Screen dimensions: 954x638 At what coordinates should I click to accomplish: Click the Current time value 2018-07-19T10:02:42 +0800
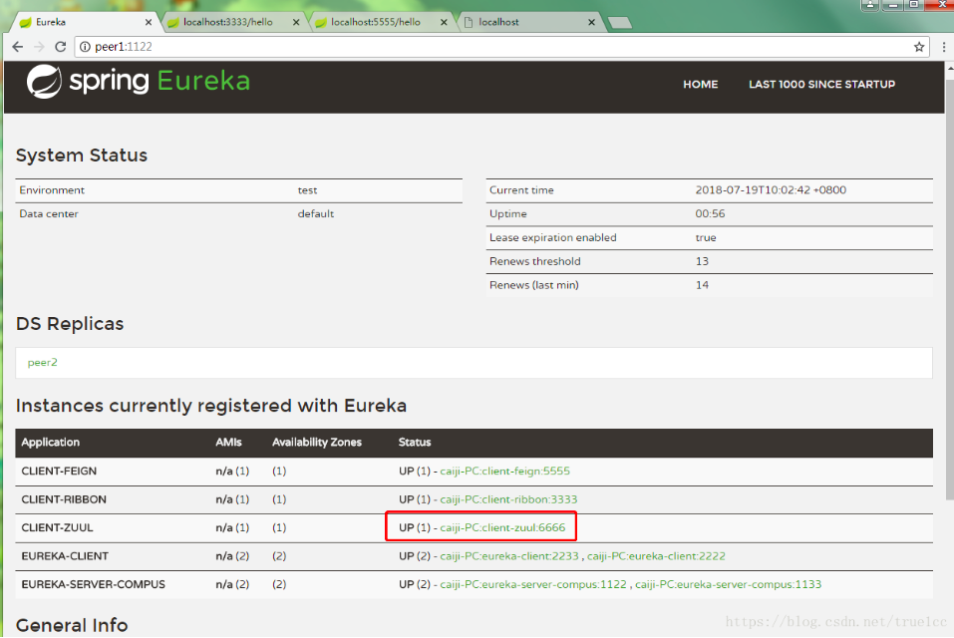pos(771,189)
